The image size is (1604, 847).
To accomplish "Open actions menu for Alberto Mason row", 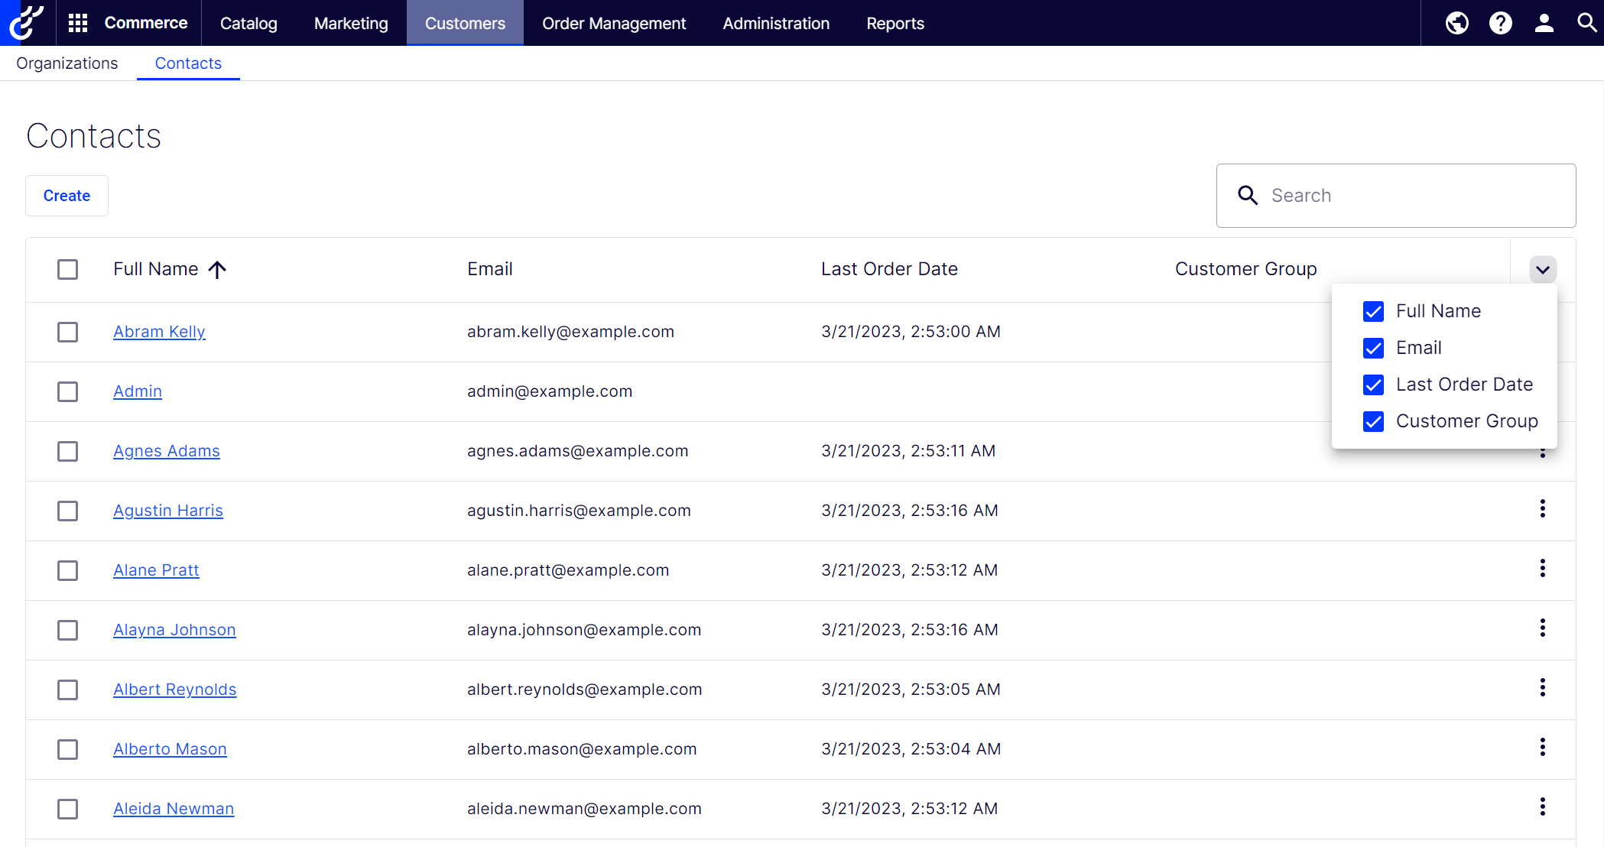I will (x=1543, y=748).
